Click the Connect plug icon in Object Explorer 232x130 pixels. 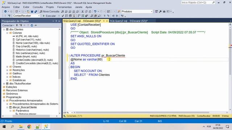click(x=17, y=25)
